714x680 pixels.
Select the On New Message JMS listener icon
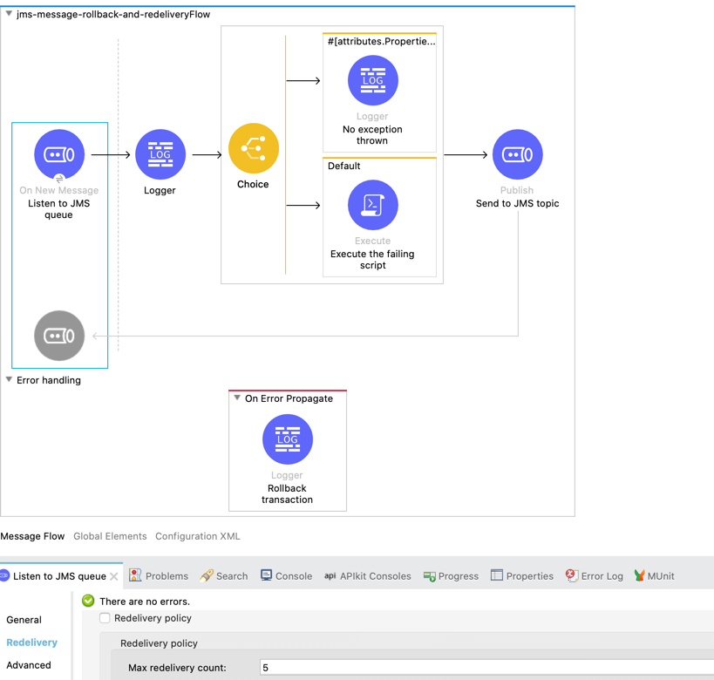pyautogui.click(x=59, y=153)
